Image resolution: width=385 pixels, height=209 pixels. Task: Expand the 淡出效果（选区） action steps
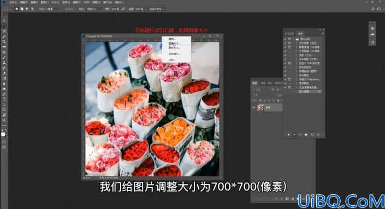point(297,43)
